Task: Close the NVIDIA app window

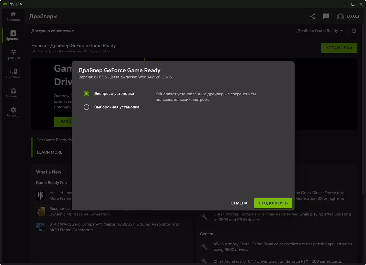Action: pyautogui.click(x=361, y=4)
